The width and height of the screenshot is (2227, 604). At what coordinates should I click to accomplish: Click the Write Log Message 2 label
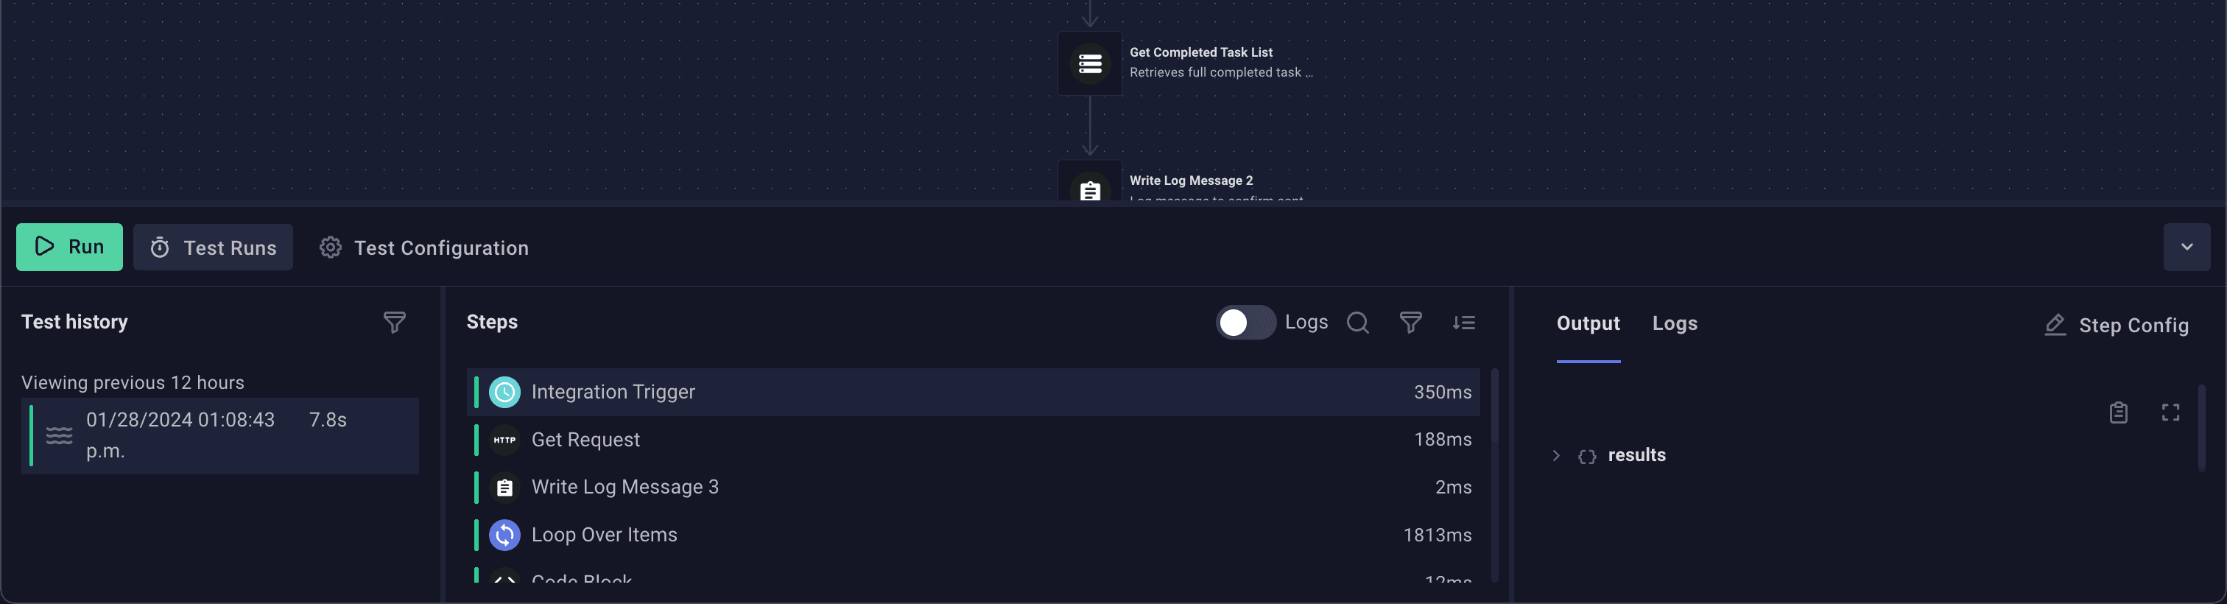(1190, 180)
